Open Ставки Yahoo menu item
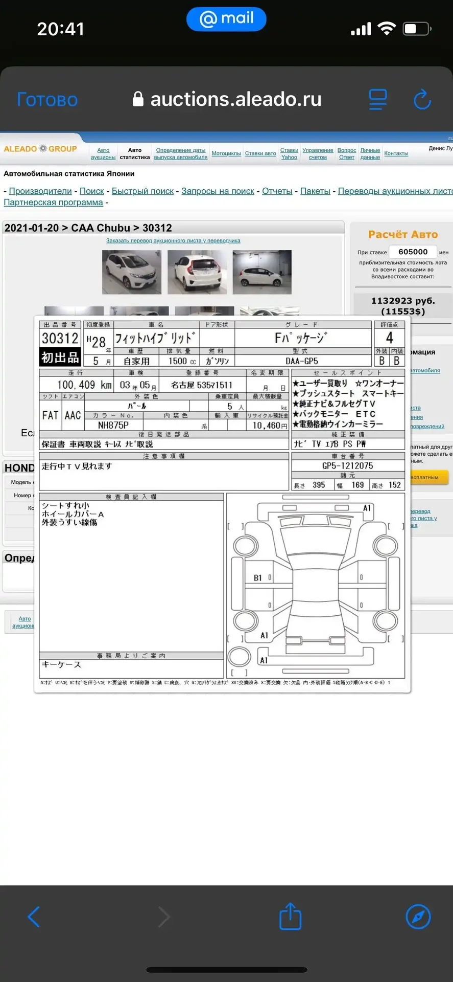453x982 pixels. [289, 153]
